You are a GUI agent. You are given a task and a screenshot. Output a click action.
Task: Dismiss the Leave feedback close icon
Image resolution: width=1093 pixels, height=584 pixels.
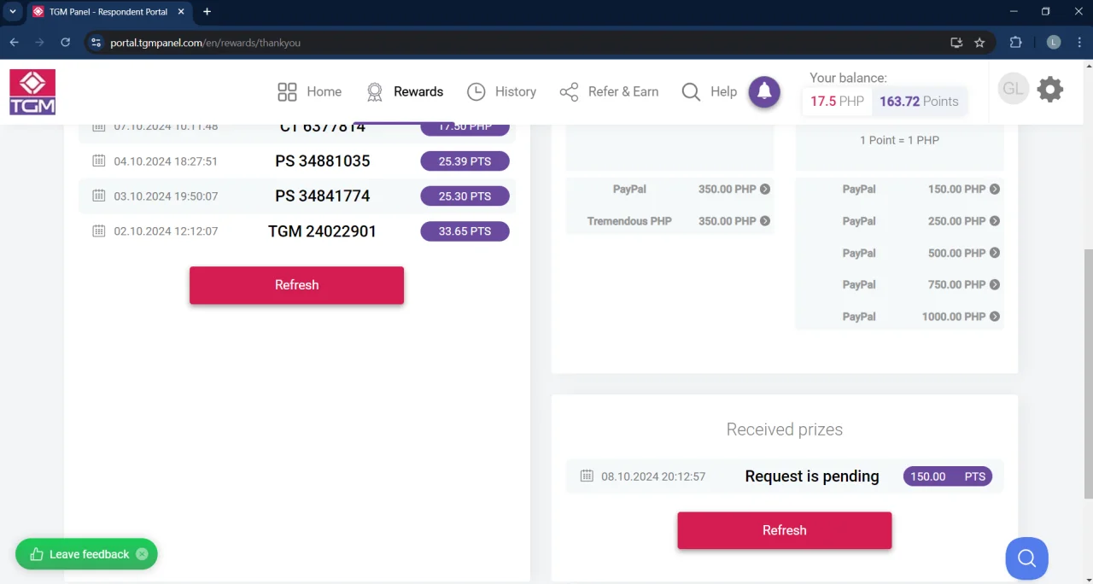pos(142,554)
